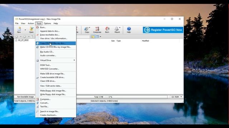Choose Make CD/DVD/Blu-ray image file...

point(56,47)
